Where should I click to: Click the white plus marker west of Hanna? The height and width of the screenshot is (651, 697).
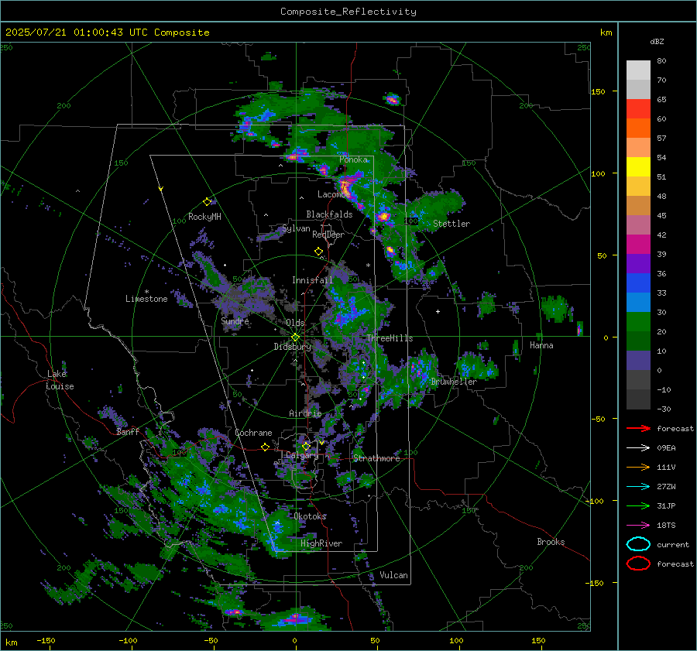tap(438, 311)
